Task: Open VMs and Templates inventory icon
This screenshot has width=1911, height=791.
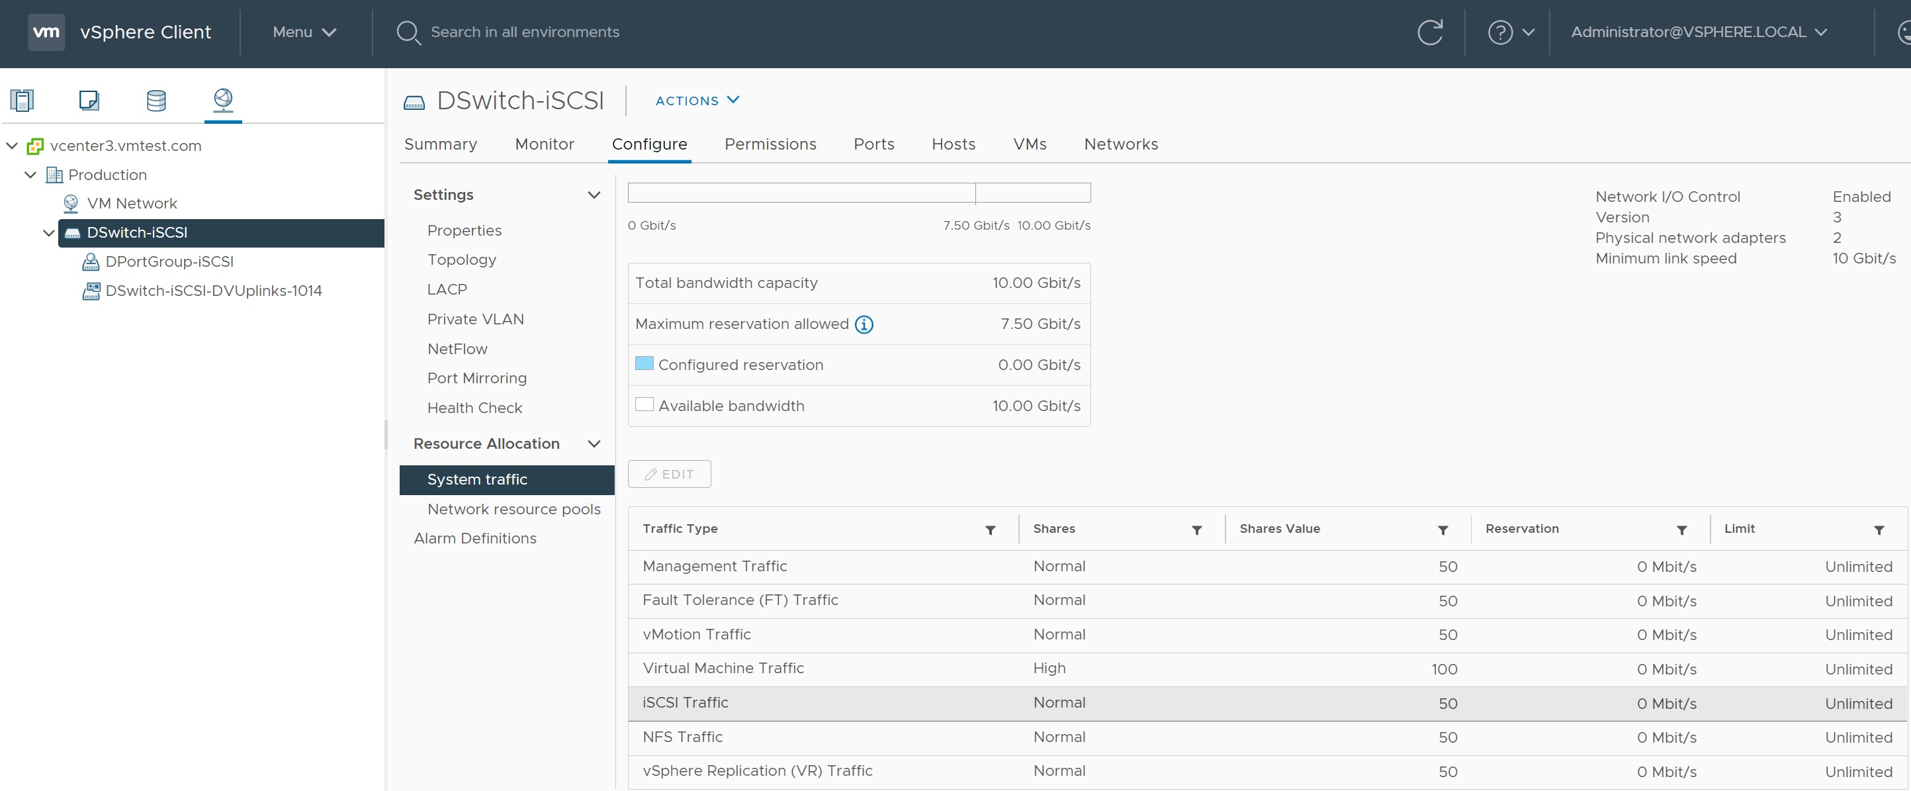Action: [89, 100]
